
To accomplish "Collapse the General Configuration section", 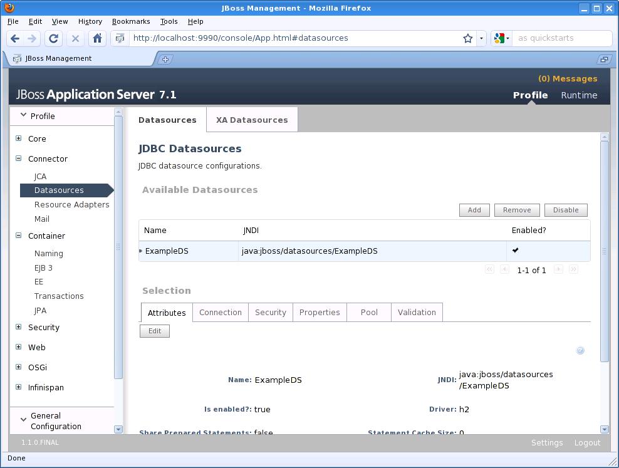I will tap(23, 420).
